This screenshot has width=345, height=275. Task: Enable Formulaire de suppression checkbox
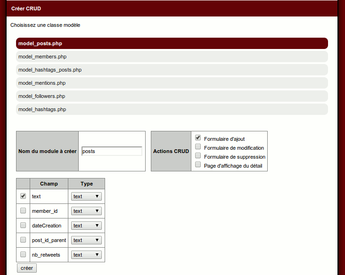click(x=198, y=156)
